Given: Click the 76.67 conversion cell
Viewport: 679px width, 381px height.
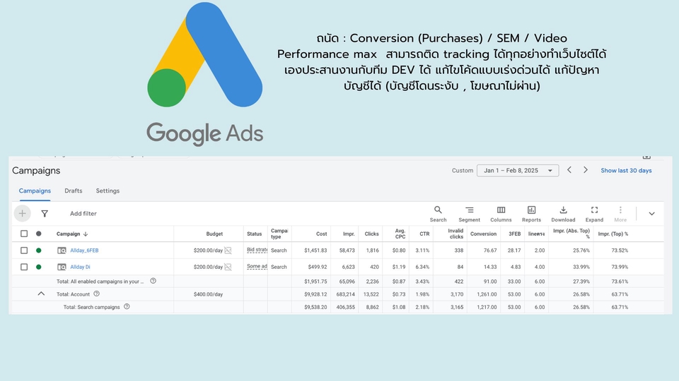Looking at the screenshot, I should pos(489,250).
